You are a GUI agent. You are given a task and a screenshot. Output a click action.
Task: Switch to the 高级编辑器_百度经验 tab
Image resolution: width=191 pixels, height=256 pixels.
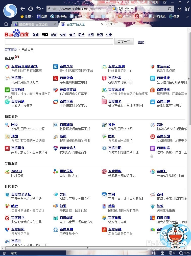coord(33,24)
